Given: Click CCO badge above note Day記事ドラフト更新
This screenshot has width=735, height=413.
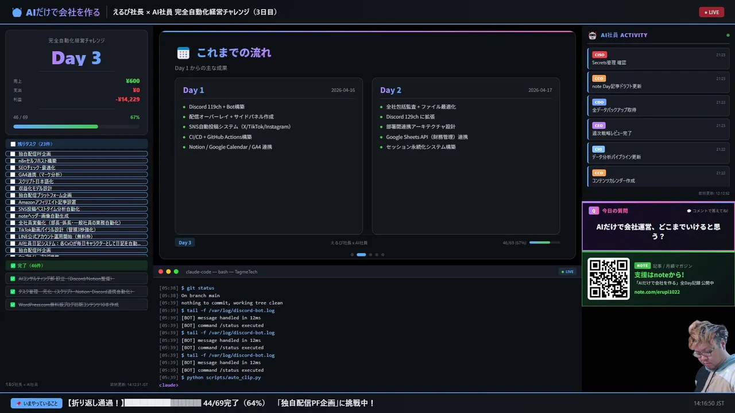Looking at the screenshot, I should click(x=599, y=79).
